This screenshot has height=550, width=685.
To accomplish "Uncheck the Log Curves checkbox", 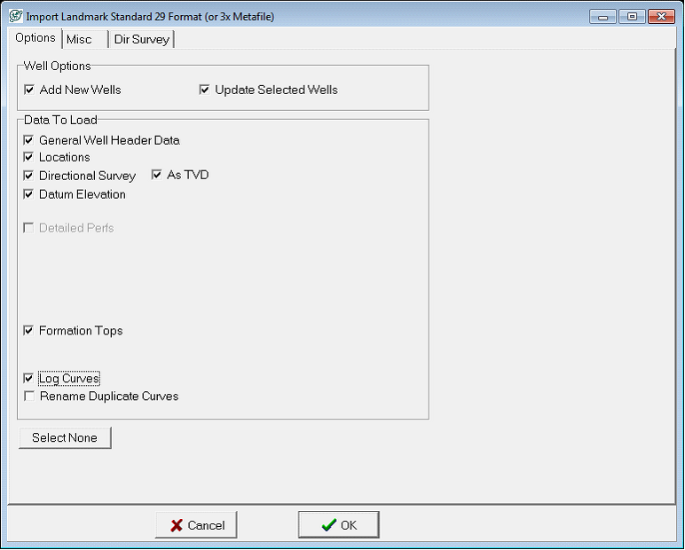I will point(29,379).
